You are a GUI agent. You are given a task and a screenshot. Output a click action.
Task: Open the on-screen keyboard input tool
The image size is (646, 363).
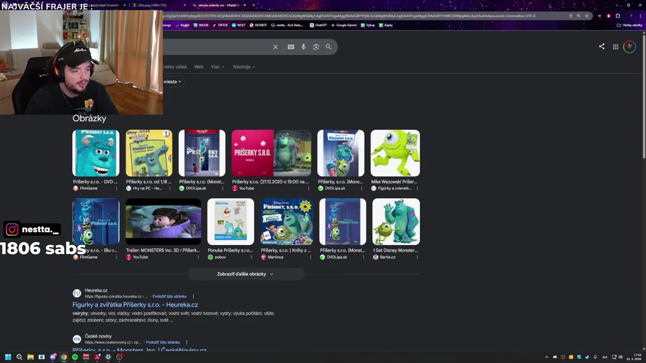pos(291,47)
